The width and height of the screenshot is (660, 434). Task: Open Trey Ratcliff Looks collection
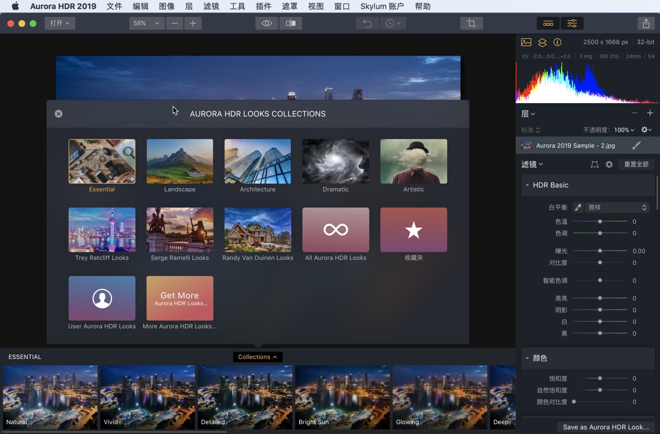pos(102,230)
